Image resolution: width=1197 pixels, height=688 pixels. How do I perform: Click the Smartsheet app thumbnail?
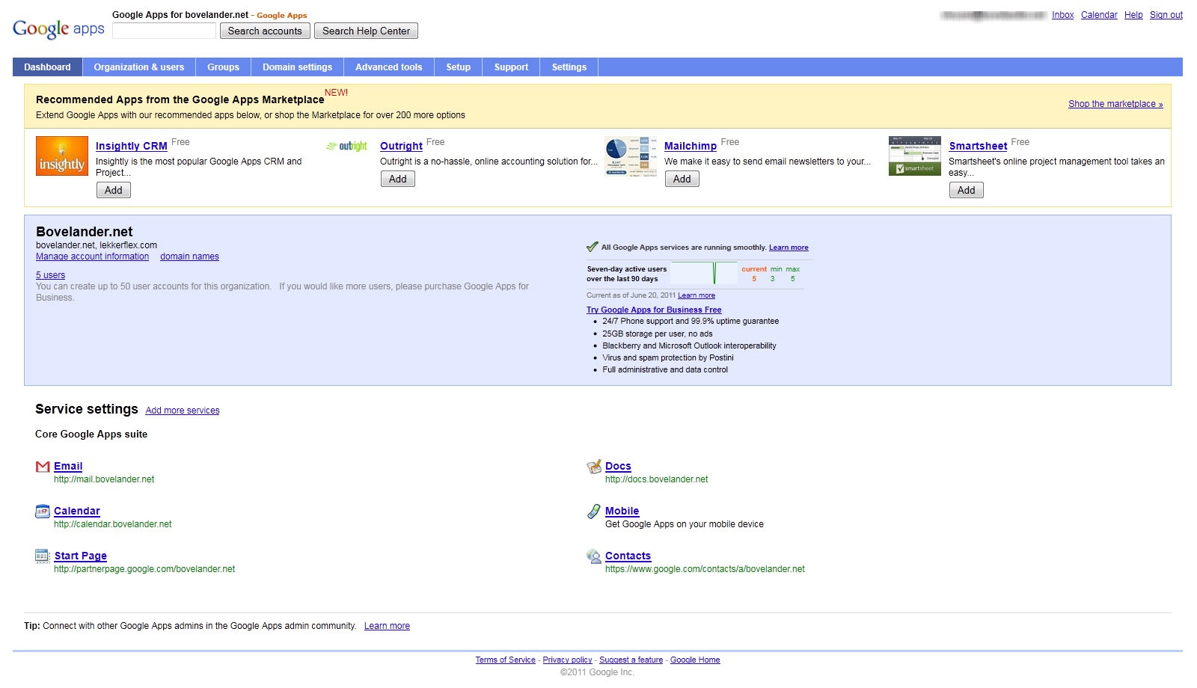pos(915,156)
